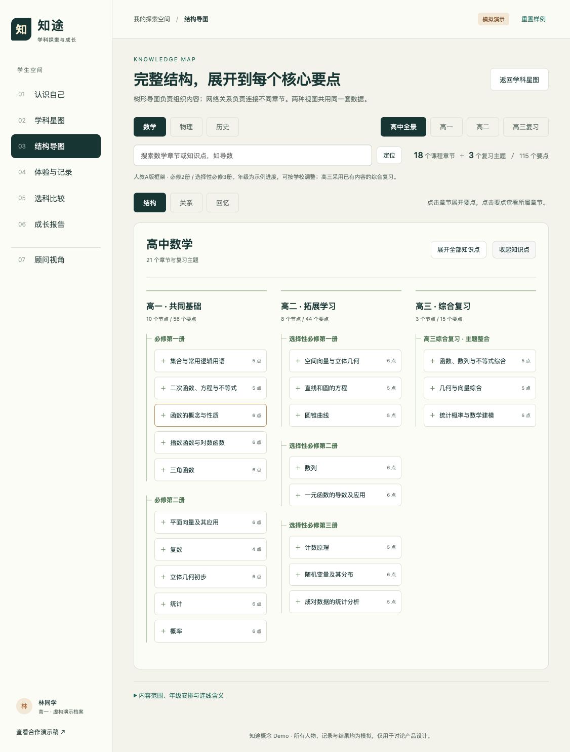Viewport: 570px width, 752px height.
Task: Switch grade filter to 高三复习
Action: [526, 127]
